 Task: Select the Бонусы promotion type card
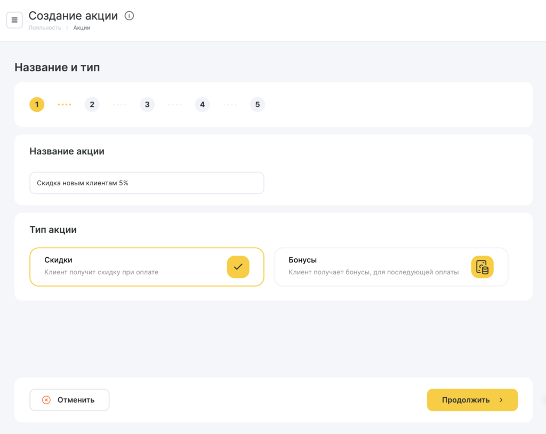click(373, 267)
